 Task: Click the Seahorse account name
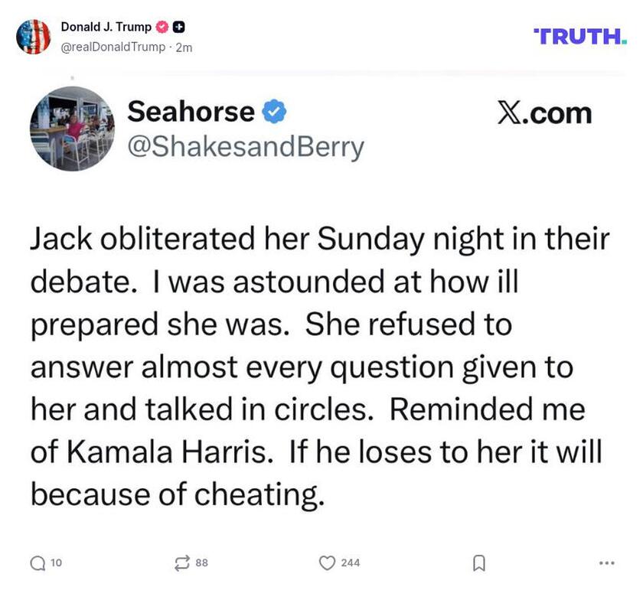coord(191,112)
